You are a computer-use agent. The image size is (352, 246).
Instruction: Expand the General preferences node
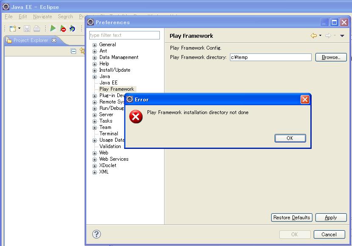coord(94,45)
